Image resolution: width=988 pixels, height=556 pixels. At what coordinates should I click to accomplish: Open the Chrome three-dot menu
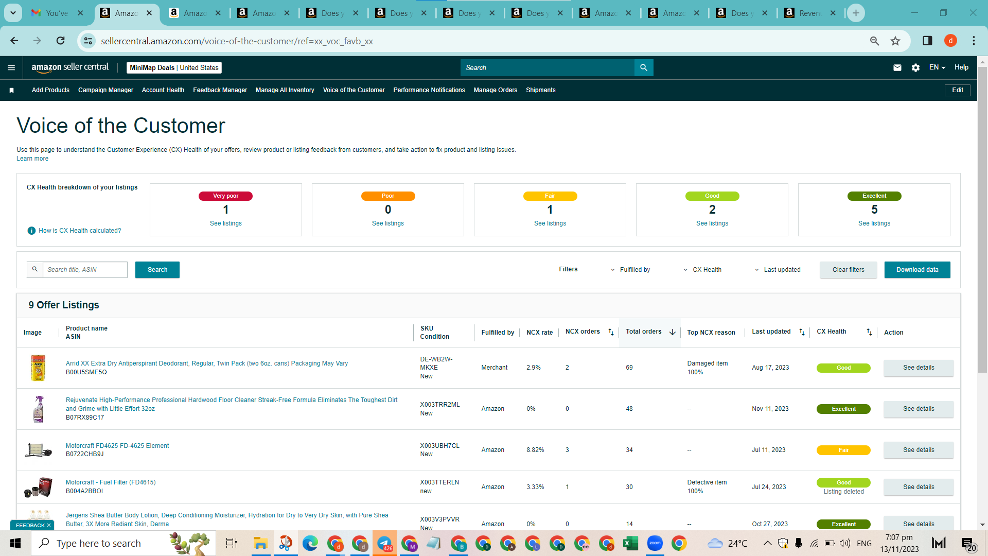[974, 41]
